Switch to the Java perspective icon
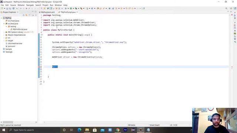 coord(235,8)
